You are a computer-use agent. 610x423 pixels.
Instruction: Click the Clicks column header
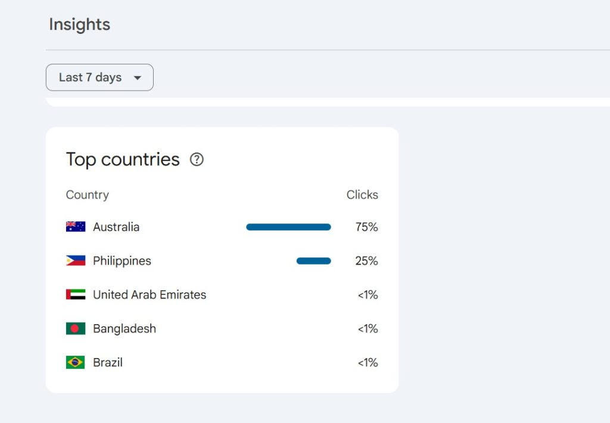click(x=362, y=195)
